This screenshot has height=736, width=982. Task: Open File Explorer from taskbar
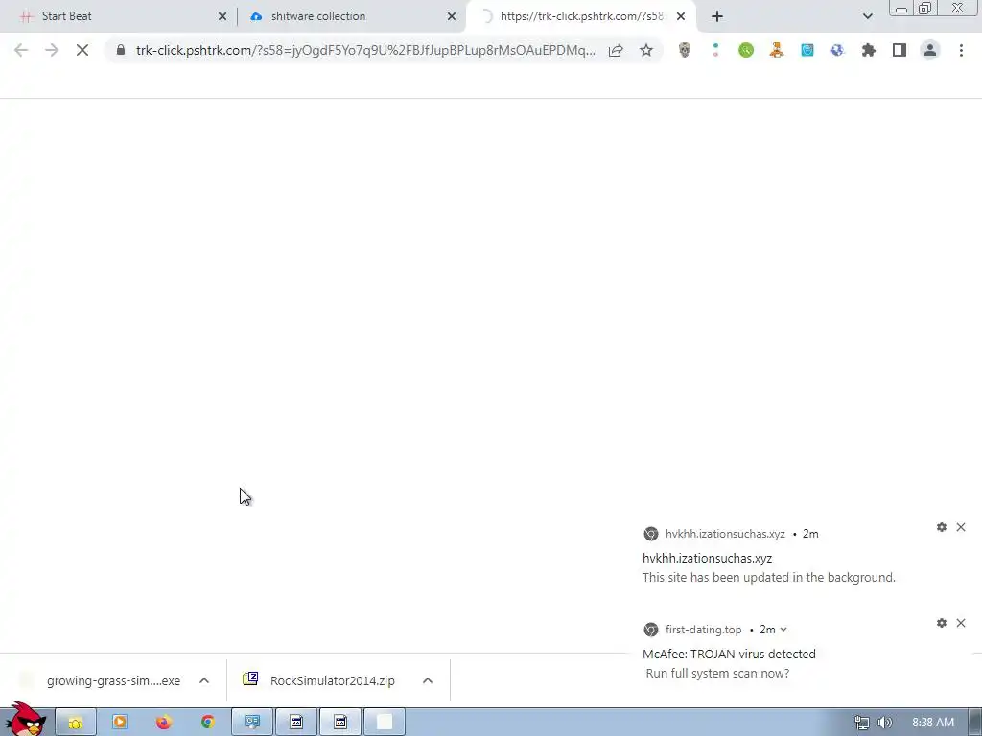tap(76, 723)
